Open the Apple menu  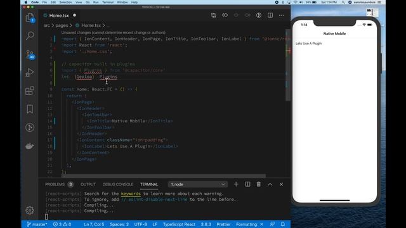point(25,3)
